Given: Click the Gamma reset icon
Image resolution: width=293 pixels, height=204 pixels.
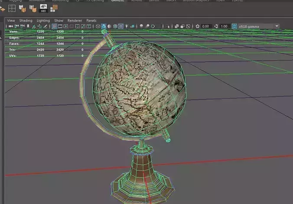Looking at the screenshot, I should tap(216, 26).
